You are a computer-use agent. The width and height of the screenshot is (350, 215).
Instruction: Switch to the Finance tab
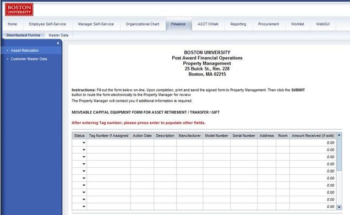178,24
